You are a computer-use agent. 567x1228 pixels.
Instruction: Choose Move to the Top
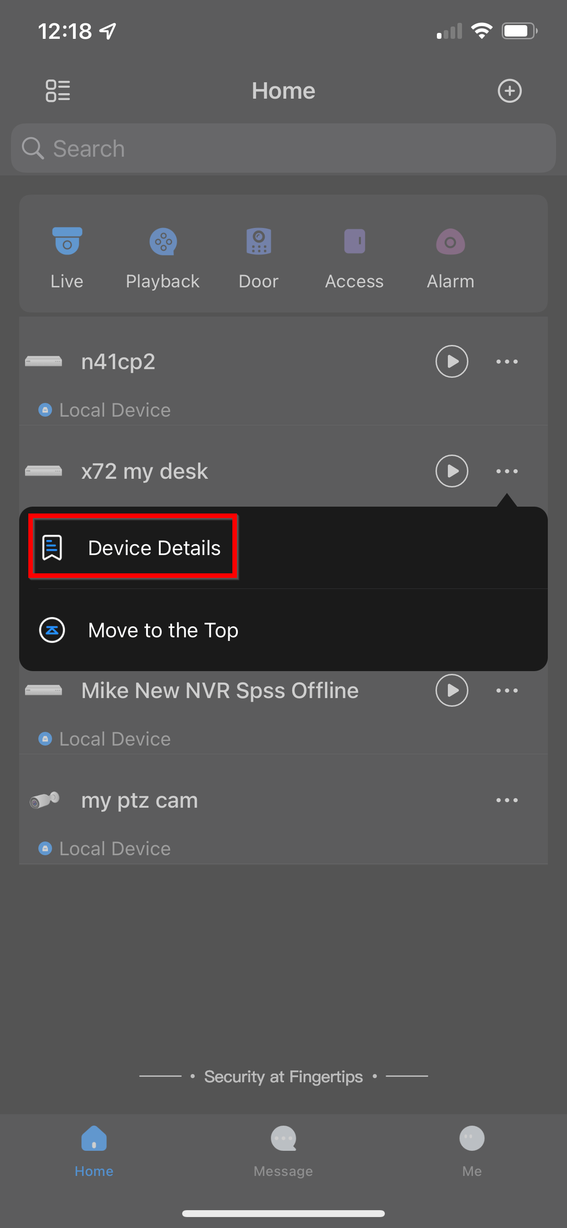coord(163,630)
